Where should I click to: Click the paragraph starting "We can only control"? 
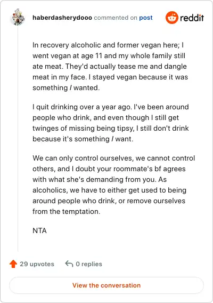(x=114, y=185)
